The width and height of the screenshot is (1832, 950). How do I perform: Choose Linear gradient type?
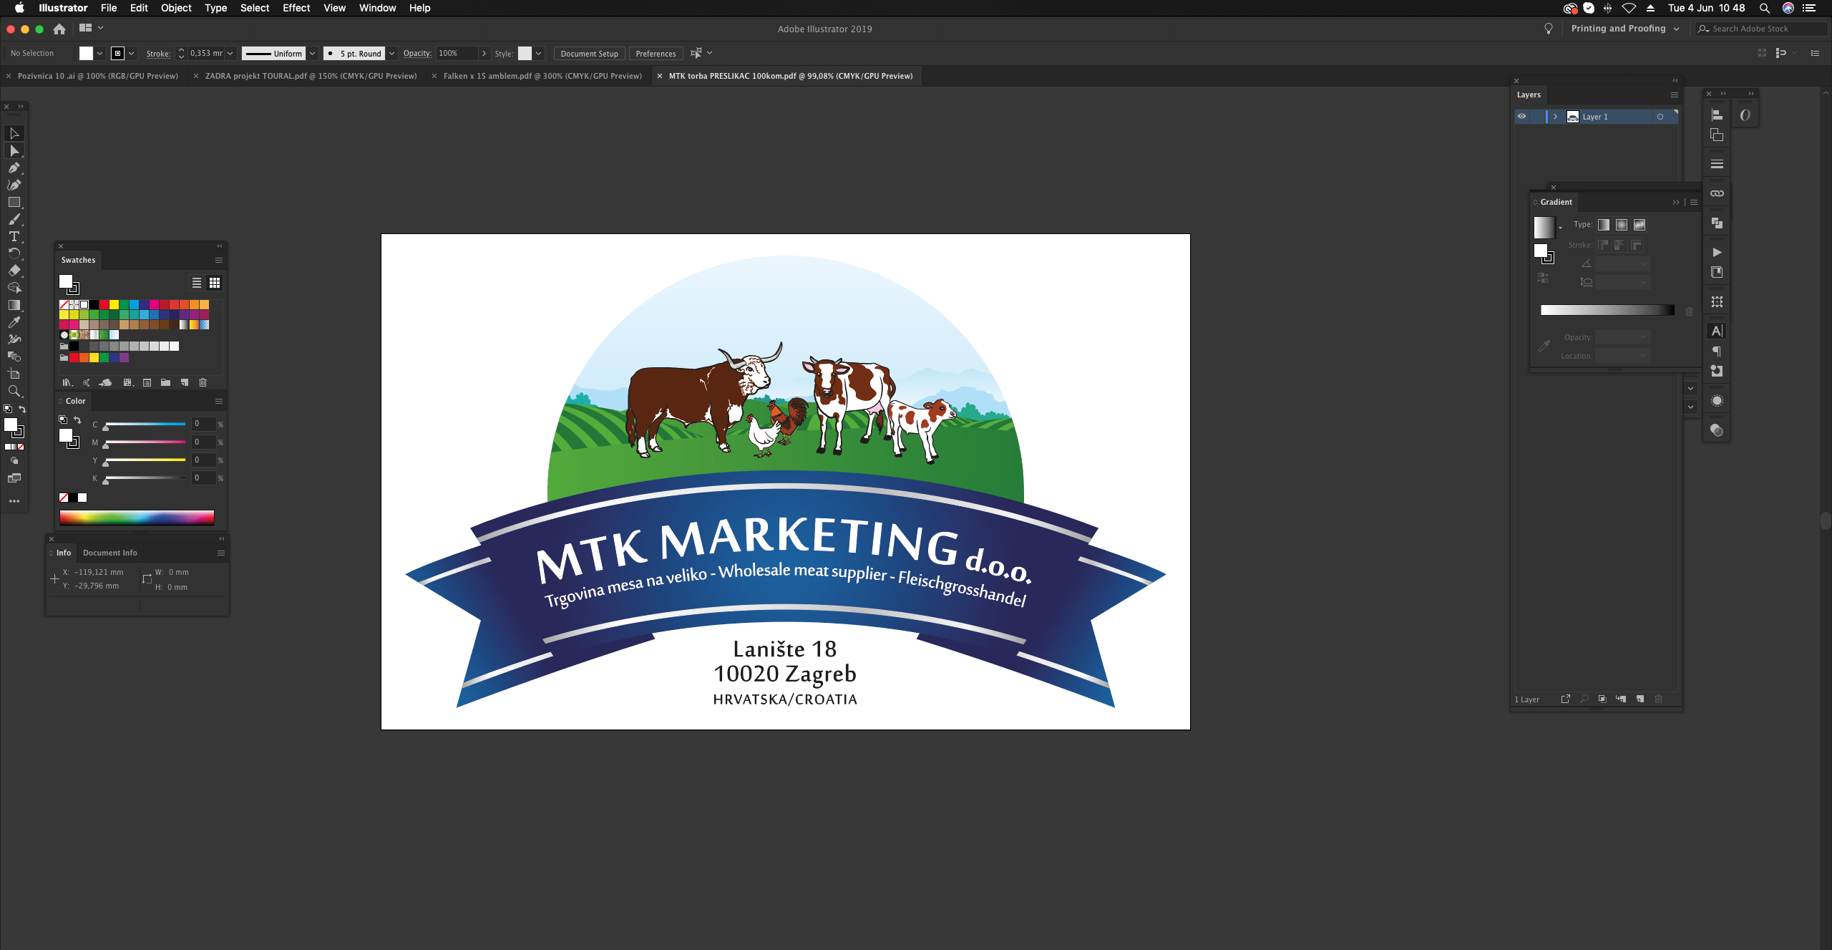tap(1604, 225)
